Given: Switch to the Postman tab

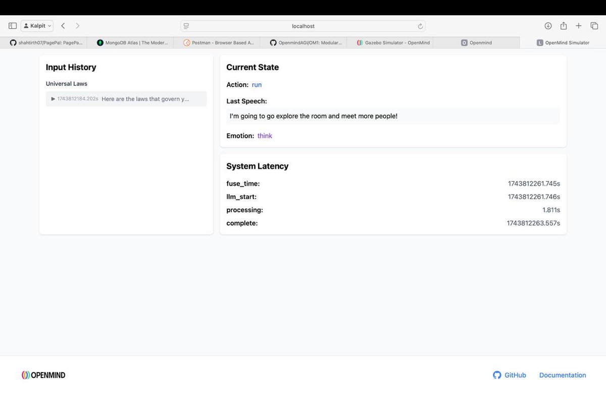Looking at the screenshot, I should [x=217, y=43].
